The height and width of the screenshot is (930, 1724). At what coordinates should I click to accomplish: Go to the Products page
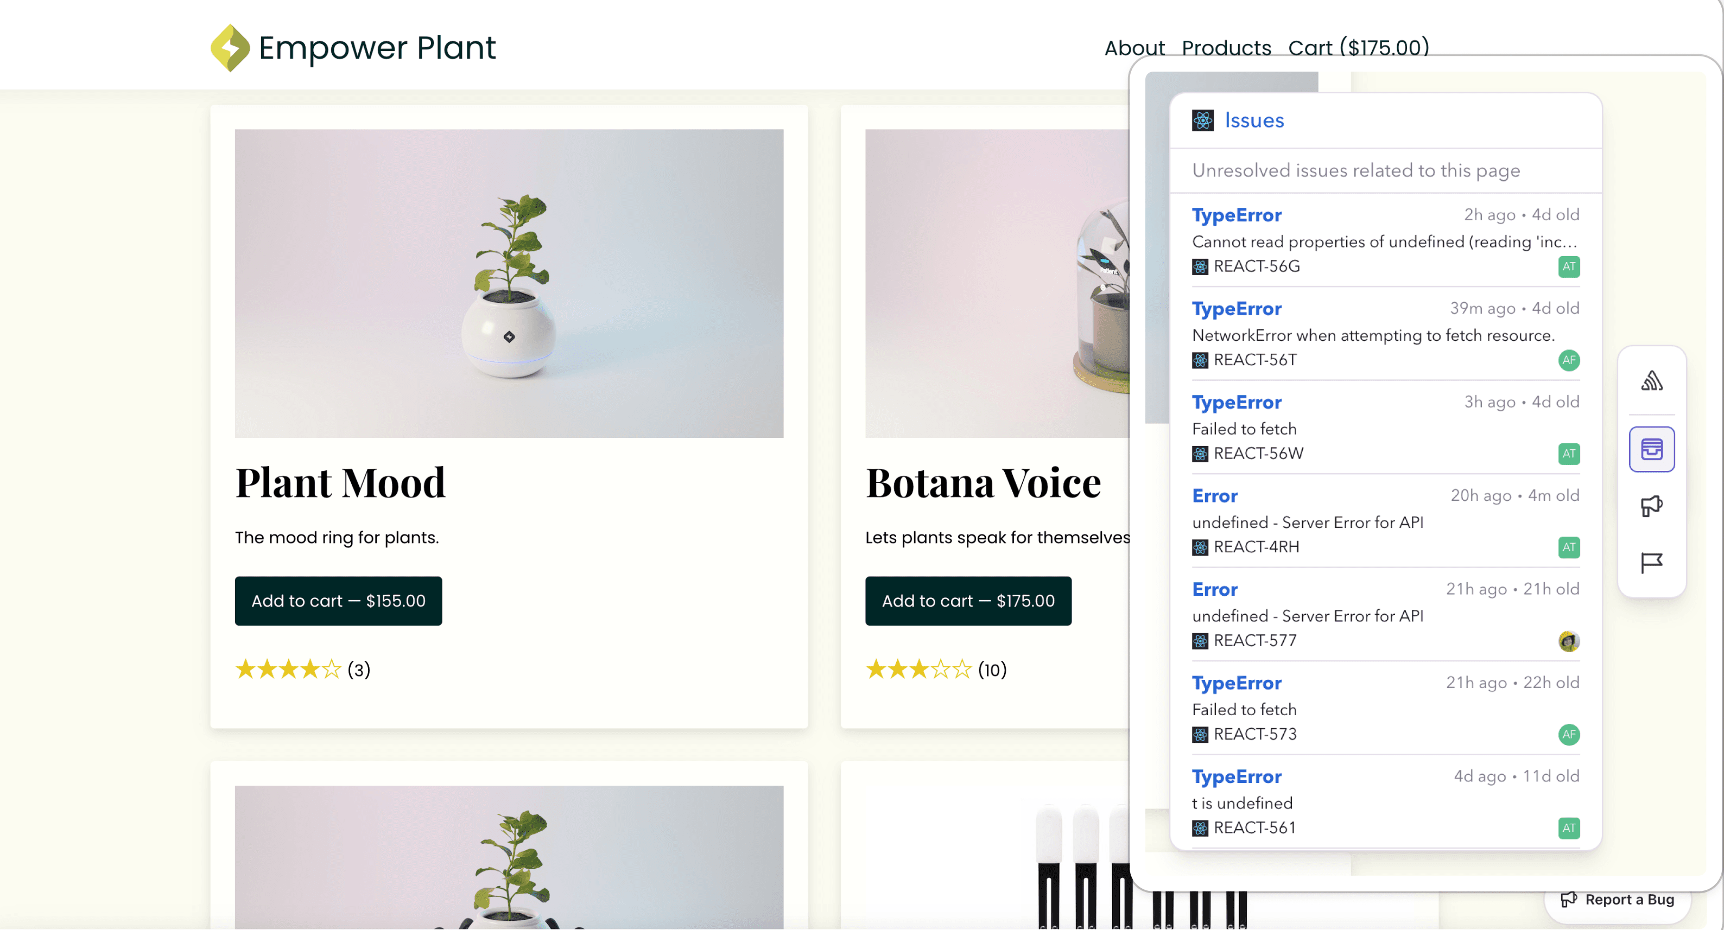pyautogui.click(x=1226, y=48)
